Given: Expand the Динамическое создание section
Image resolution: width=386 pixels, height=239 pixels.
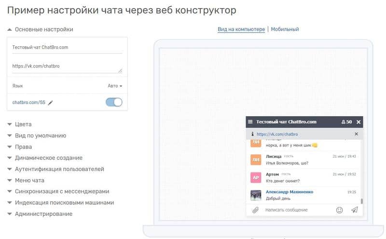Looking at the screenshot, I should coord(45,158).
